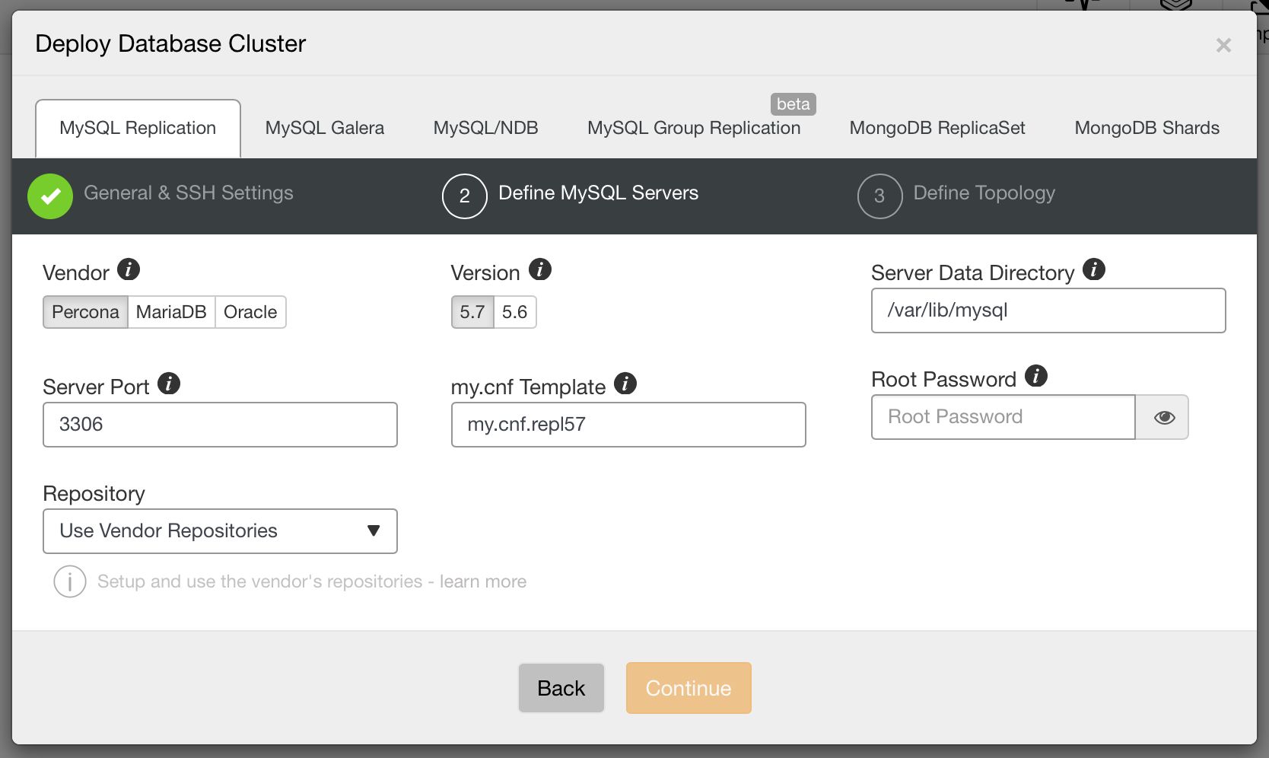
Task: Click the Root Password info icon
Action: (x=1036, y=376)
